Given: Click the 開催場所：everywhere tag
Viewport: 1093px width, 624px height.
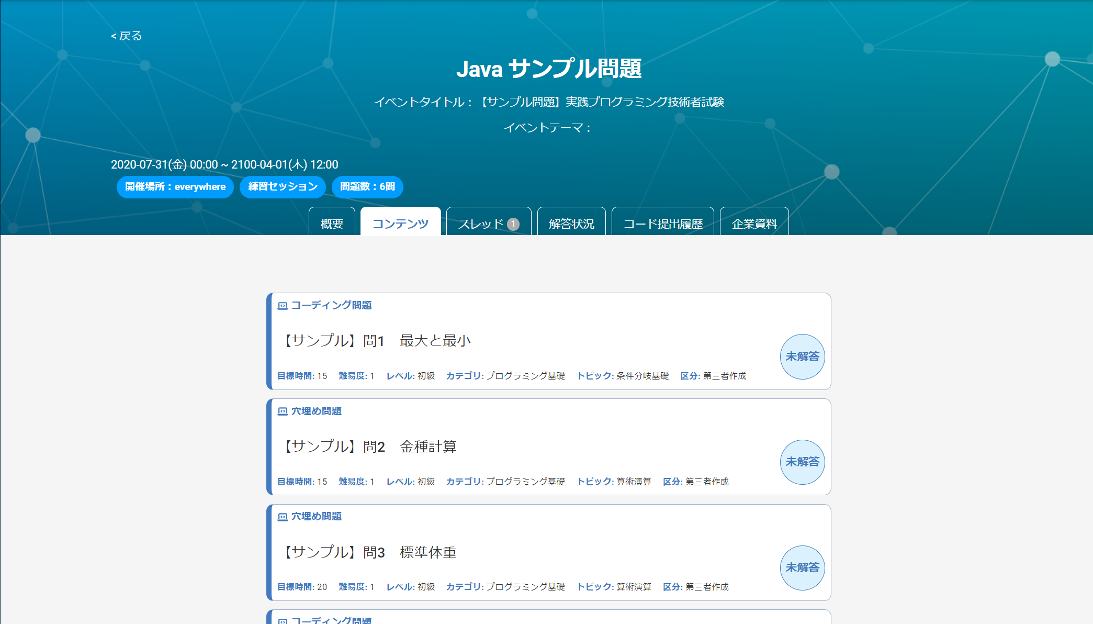Looking at the screenshot, I should point(175,187).
